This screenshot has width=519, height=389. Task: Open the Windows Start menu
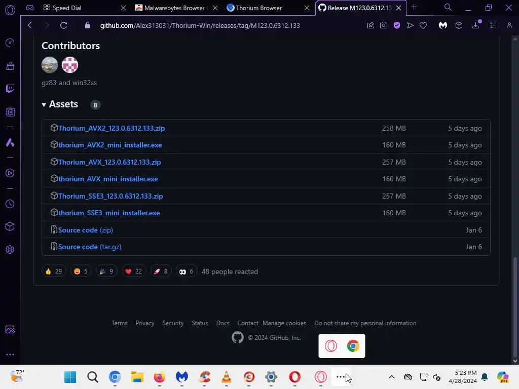coord(70,377)
